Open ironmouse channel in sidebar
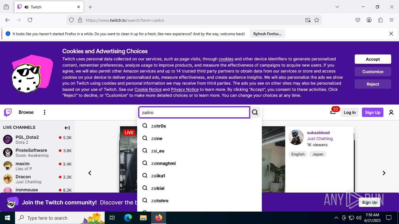Screen dimensions: 399x224 [37, 190]
